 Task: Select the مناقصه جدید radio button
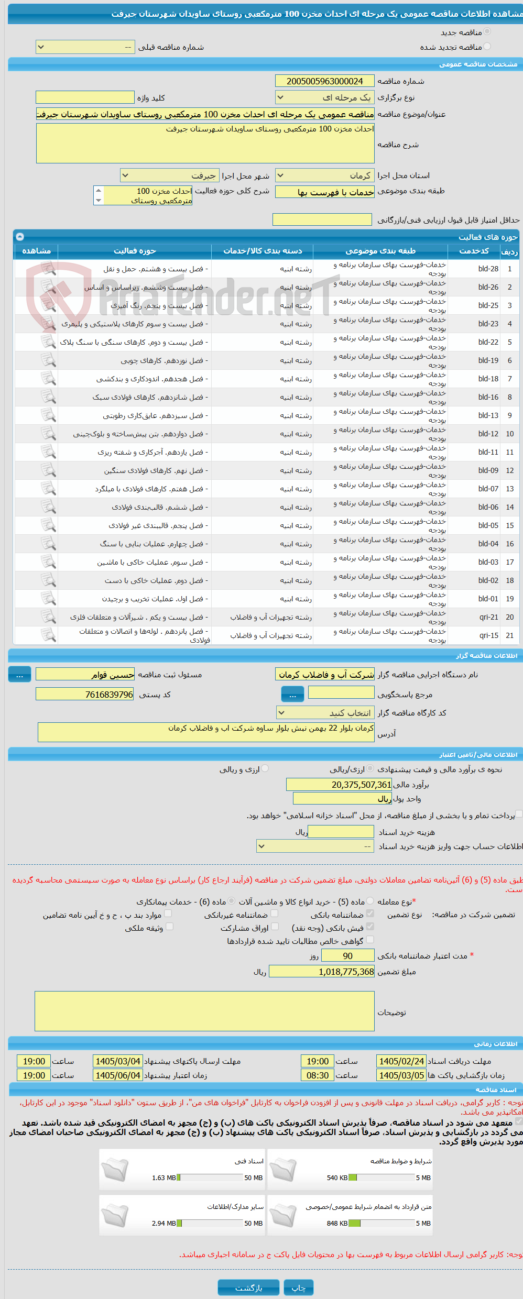pos(487,32)
